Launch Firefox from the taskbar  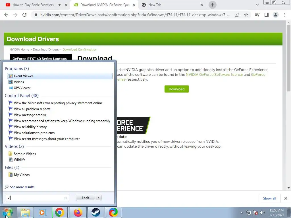[x=78, y=212]
